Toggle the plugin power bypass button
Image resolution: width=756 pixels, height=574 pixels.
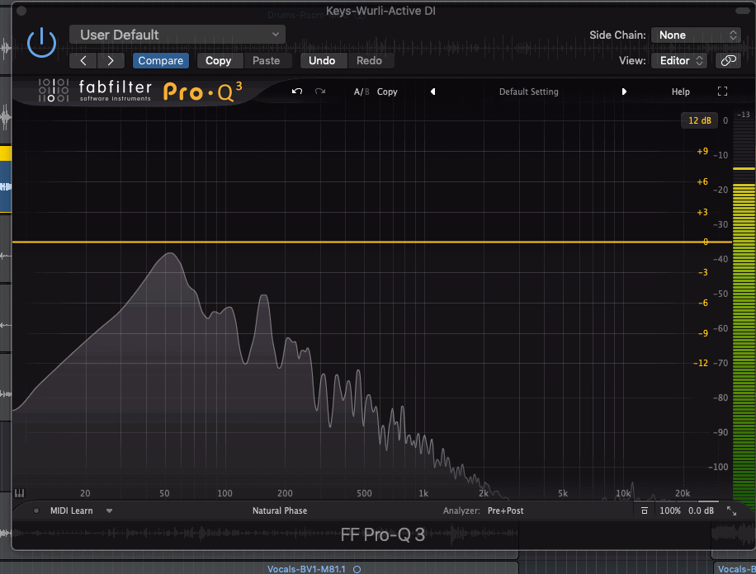(41, 43)
